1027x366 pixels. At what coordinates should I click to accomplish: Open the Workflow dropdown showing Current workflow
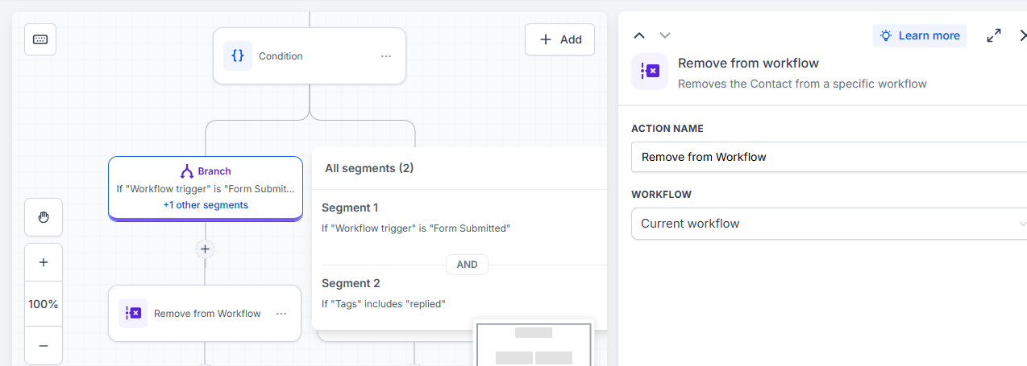pos(829,224)
